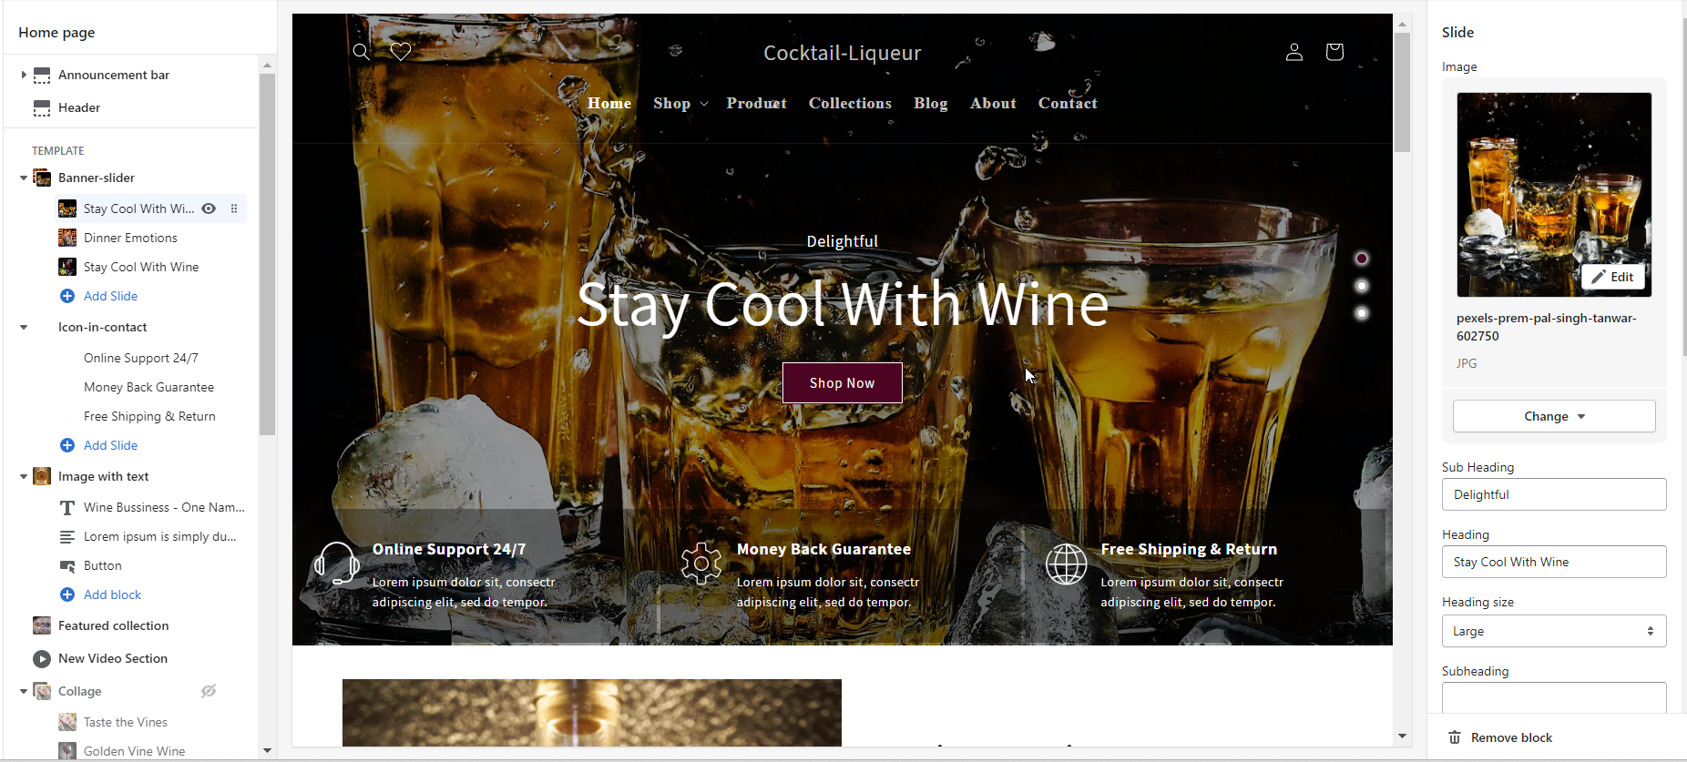Click the search magnifier icon in the store header

362,52
